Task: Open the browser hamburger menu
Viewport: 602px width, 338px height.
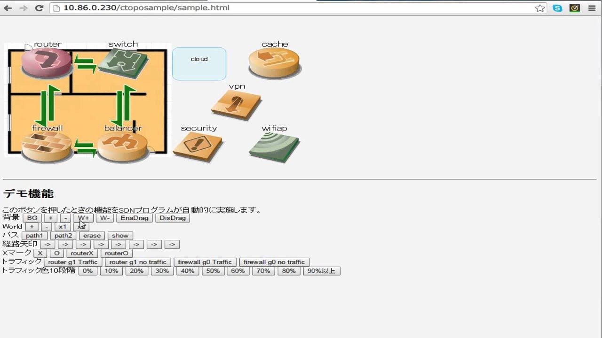Action: click(592, 8)
